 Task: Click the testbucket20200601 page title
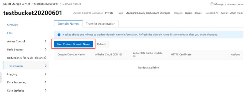[33, 13]
